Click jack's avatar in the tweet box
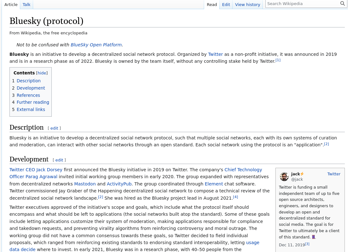The width and height of the screenshot is (348, 252). click(x=284, y=177)
